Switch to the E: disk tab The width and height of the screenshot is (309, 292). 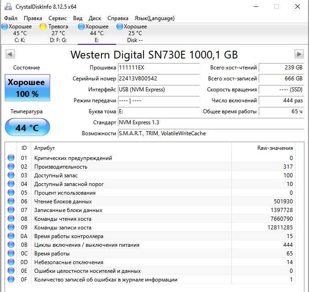point(96,33)
